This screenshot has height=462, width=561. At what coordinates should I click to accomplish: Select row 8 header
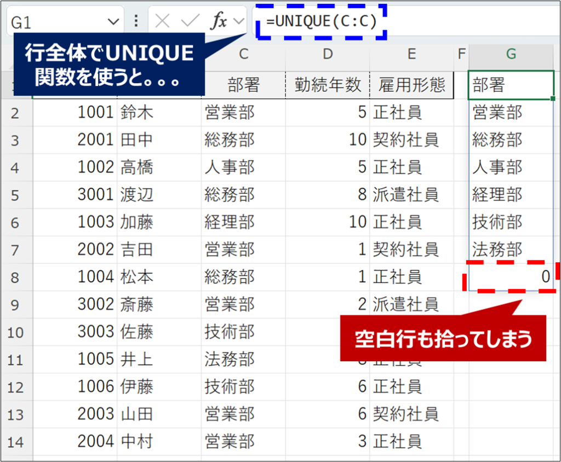tap(15, 278)
